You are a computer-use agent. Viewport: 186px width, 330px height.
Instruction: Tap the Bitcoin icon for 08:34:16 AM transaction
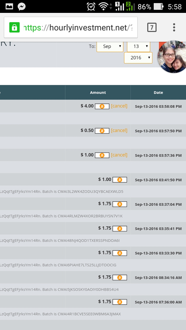[120, 277]
